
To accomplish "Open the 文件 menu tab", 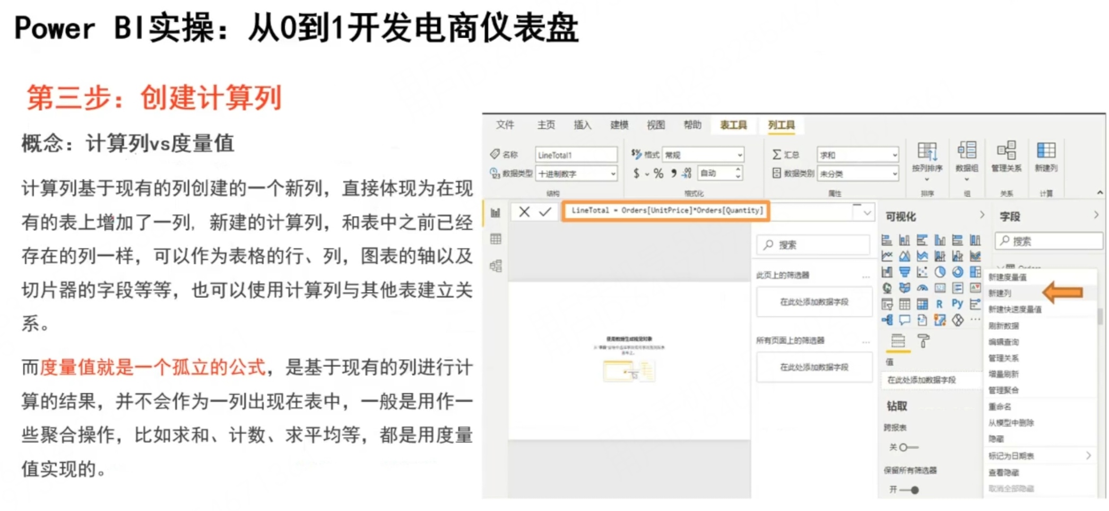I will (x=505, y=125).
